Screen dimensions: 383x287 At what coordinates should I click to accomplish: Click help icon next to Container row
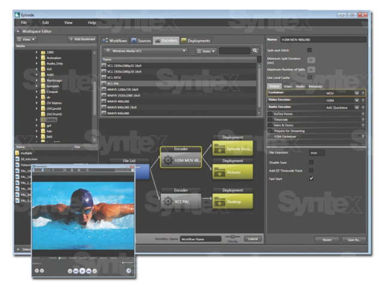tap(363, 93)
